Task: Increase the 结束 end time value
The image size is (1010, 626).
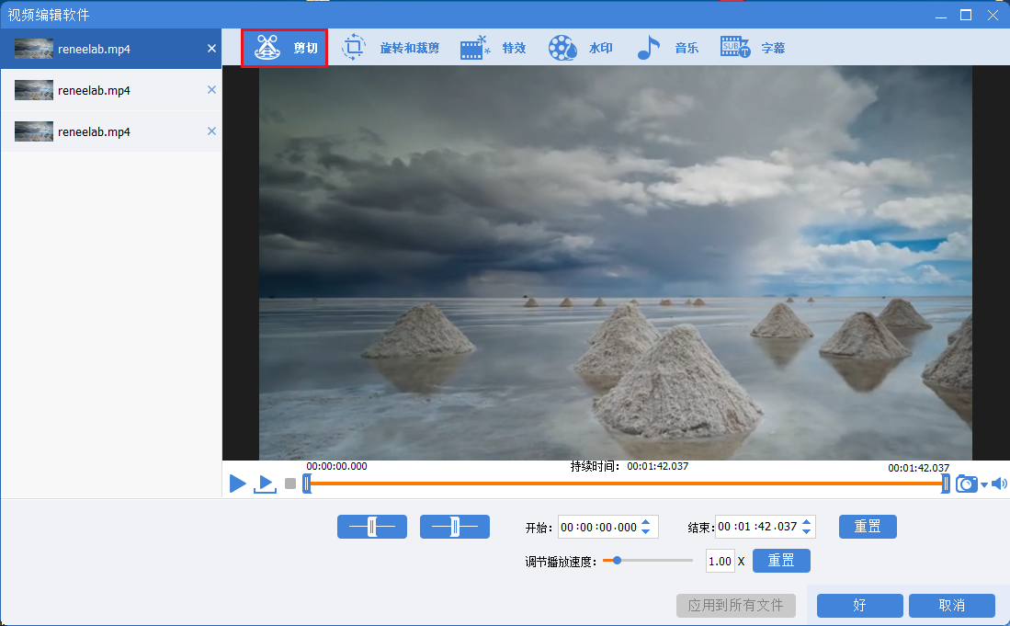Action: (x=807, y=522)
